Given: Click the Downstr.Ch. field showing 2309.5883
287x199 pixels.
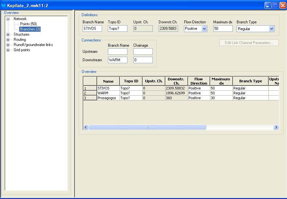Looking at the screenshot, I should (168, 29).
